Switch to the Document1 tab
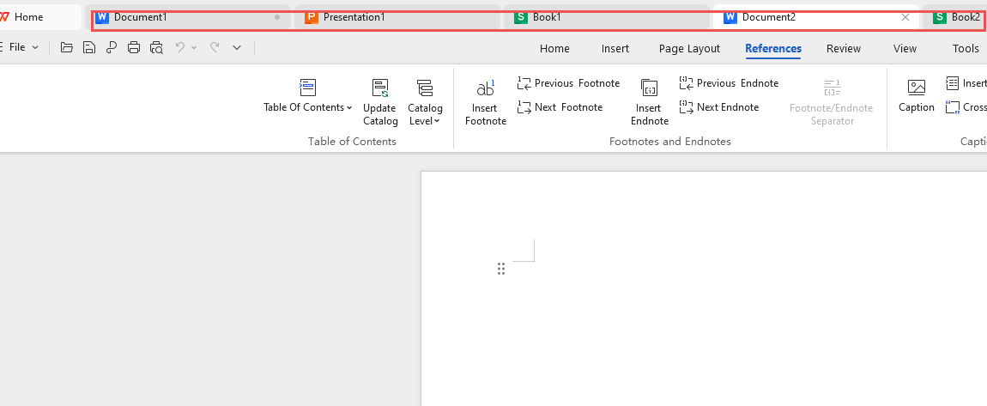The image size is (987, 406). point(188,17)
